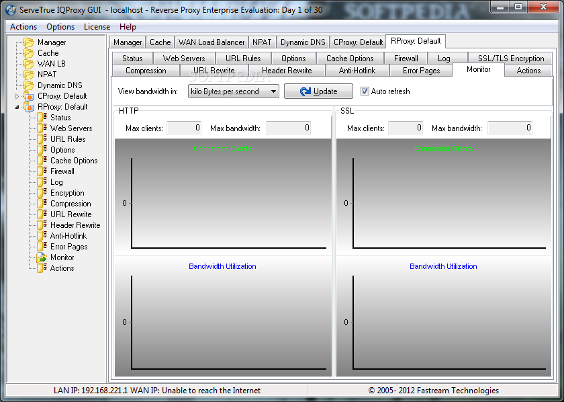Switch to the NPAT top tab
This screenshot has width=564, height=402.
(262, 42)
